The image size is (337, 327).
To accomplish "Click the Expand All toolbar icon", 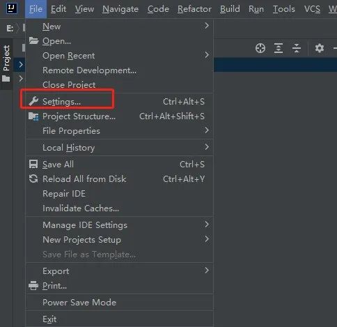I will tap(279, 48).
